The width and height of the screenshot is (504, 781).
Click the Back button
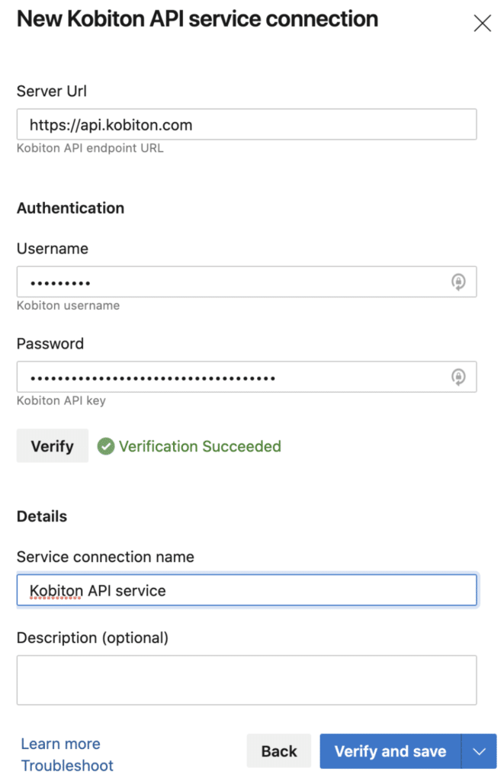[x=278, y=750]
